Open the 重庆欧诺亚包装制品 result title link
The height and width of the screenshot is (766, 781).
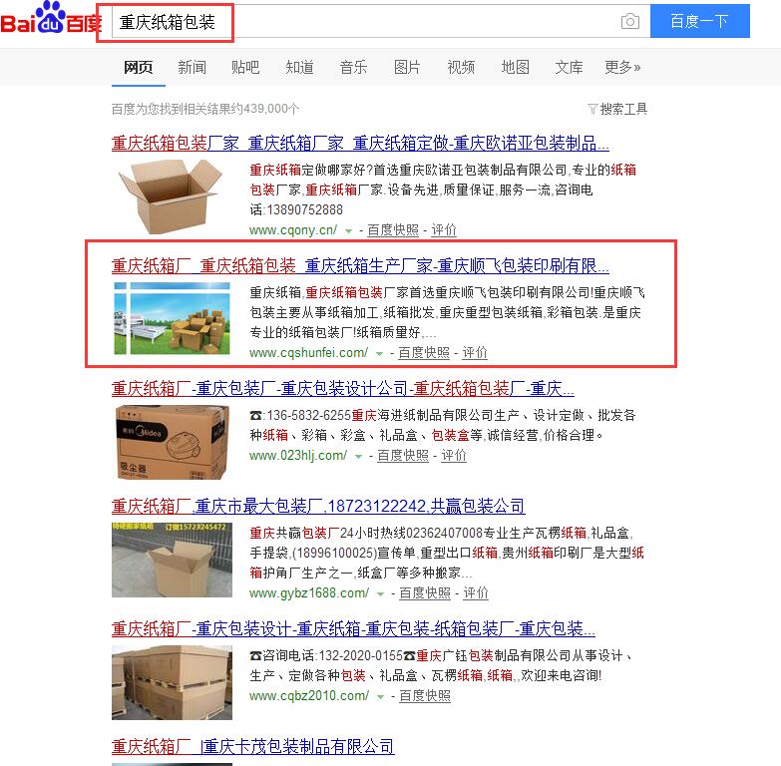[x=360, y=144]
